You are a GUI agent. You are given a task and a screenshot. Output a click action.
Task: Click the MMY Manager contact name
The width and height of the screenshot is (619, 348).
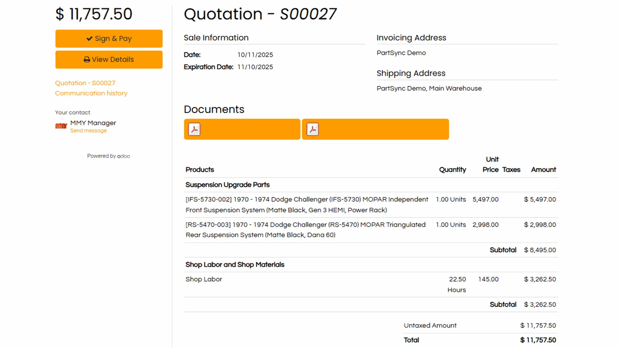pyautogui.click(x=93, y=123)
